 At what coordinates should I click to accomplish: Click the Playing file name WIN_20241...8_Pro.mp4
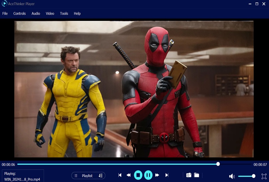pos(22,179)
